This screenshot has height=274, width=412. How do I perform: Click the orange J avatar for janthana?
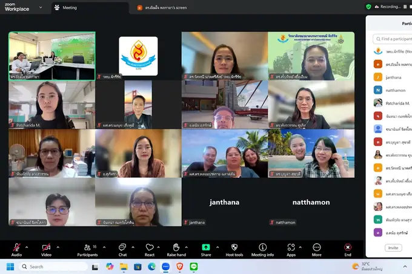point(378,77)
